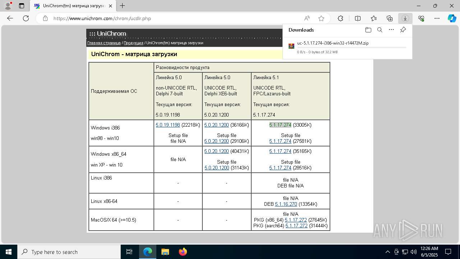460x259 pixels.
Task: Click the taskbar search box
Action: click(x=69, y=252)
